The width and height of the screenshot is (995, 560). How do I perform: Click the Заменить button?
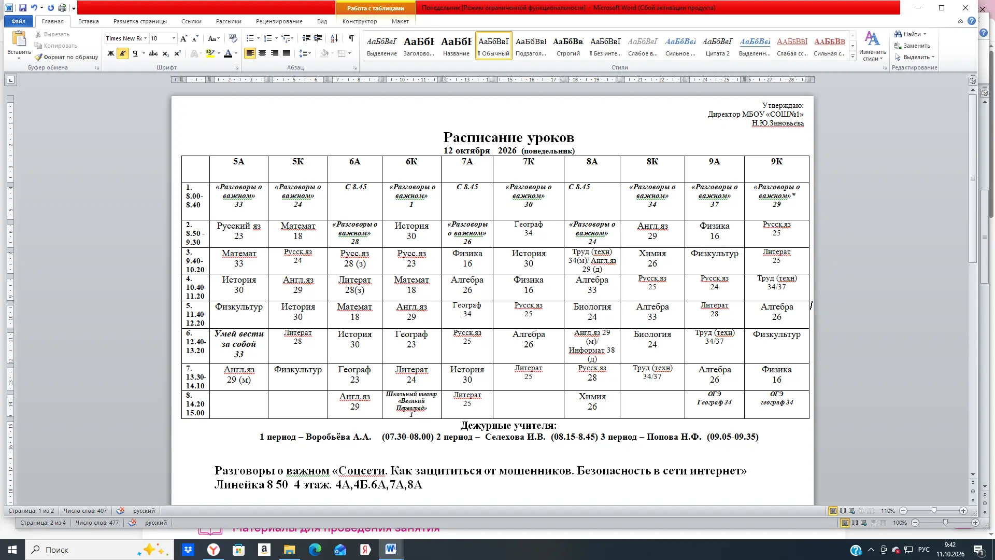point(912,46)
